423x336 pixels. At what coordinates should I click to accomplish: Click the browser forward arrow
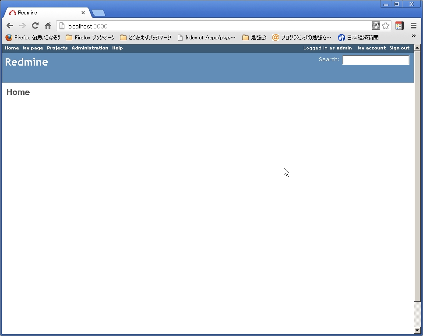pyautogui.click(x=22, y=26)
